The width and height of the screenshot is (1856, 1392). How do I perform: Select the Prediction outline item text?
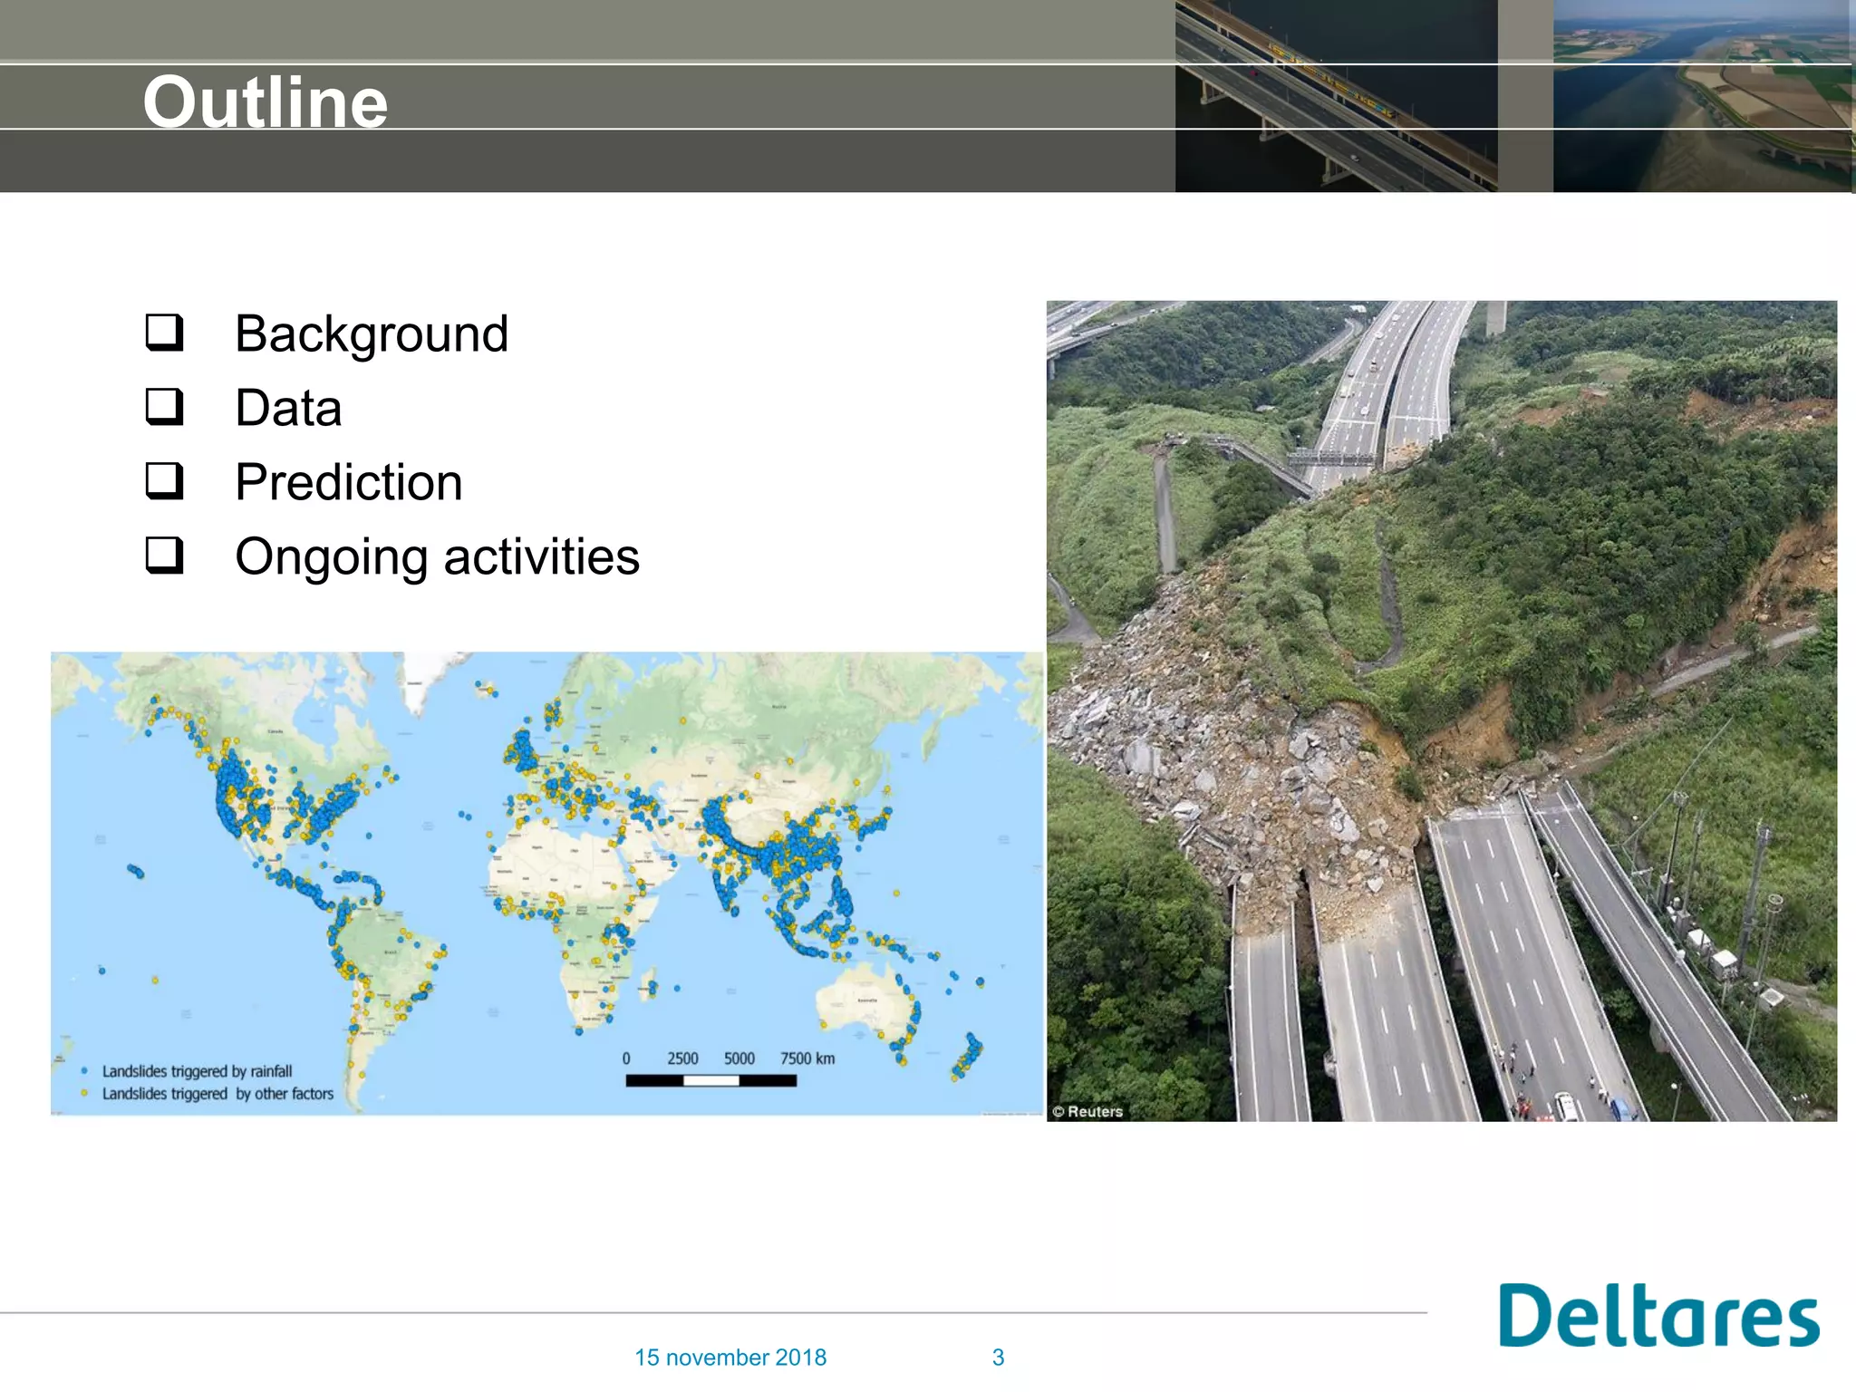[349, 482]
